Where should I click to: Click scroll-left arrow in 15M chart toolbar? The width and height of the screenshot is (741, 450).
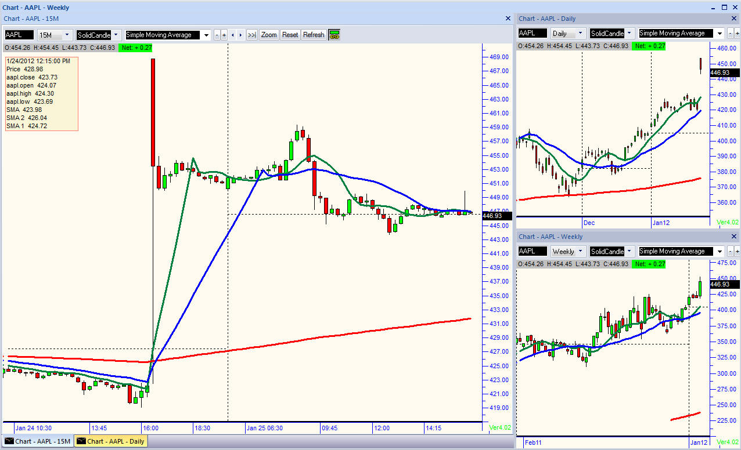[x=233, y=35]
